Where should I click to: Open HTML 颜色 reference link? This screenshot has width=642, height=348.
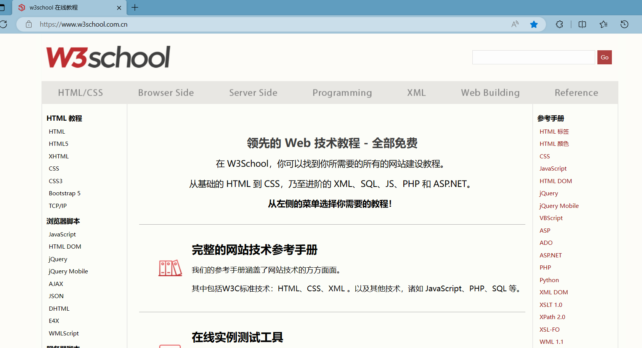point(554,144)
